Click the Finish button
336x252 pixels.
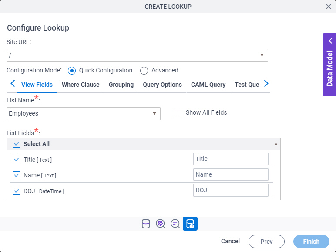311,242
